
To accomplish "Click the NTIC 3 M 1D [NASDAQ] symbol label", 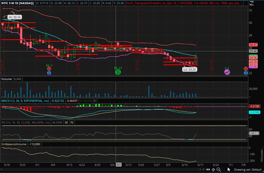I will coord(18,3).
